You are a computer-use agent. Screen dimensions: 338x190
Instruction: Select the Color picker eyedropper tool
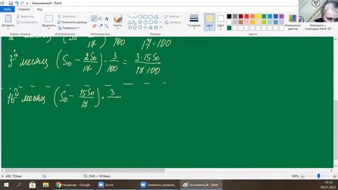tap(100, 26)
